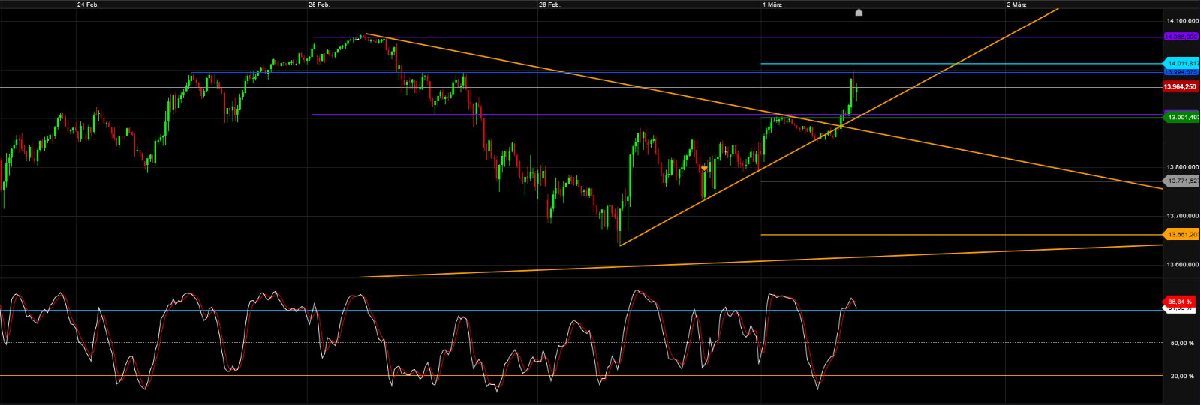Click the gray house-shaped marker on time axis
This screenshot has width=1201, height=405.
pyautogui.click(x=859, y=12)
